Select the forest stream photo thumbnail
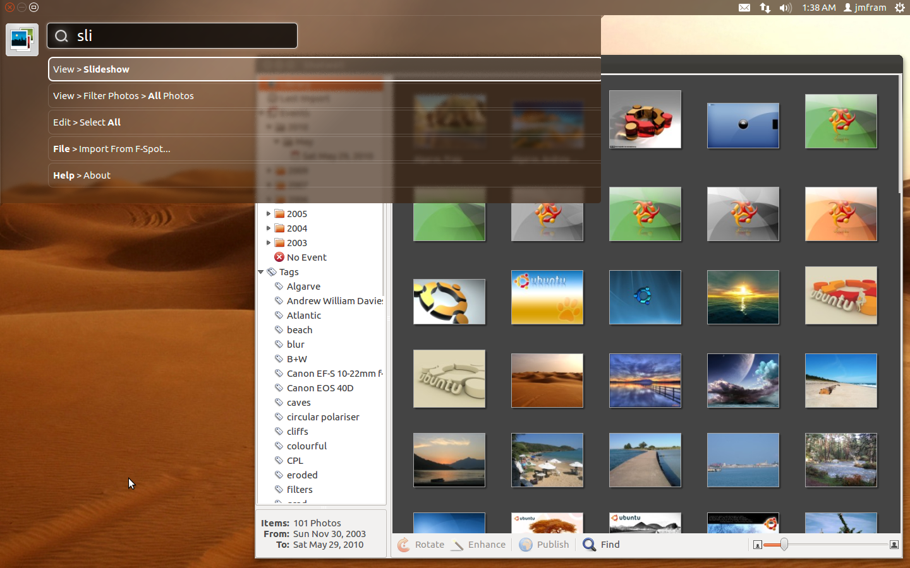Screen dimensions: 910x568 point(841,460)
